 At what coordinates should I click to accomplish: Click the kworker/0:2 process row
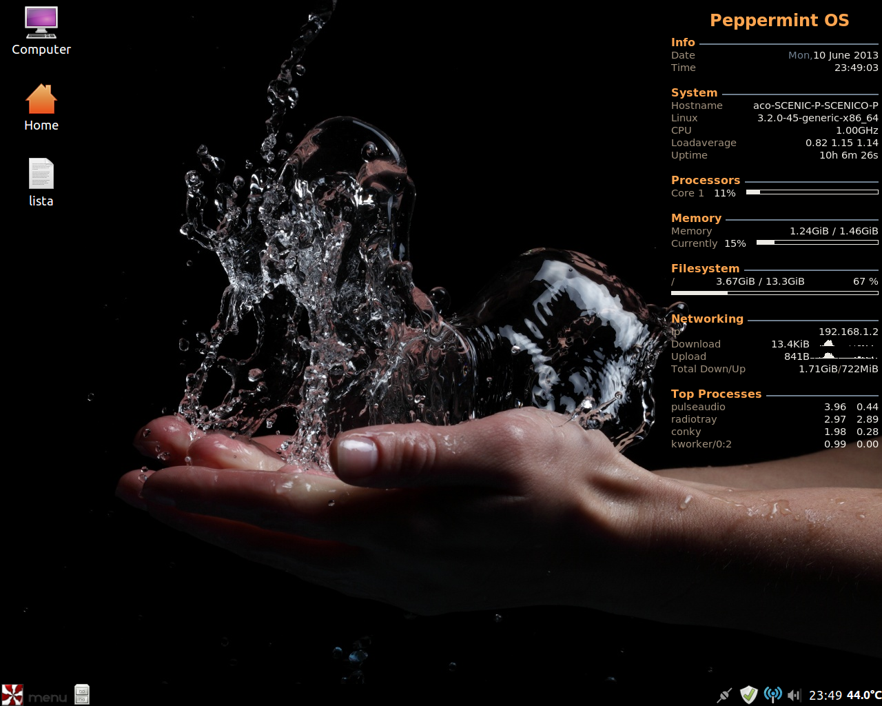[775, 444]
